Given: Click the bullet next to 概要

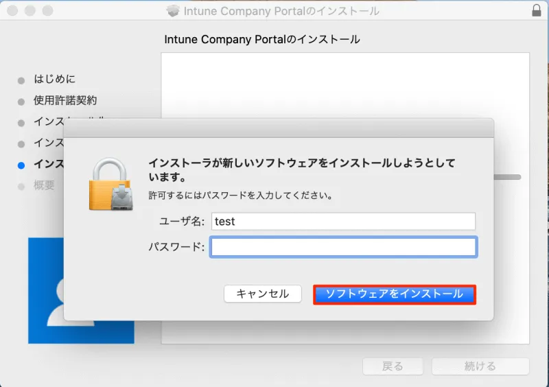Looking at the screenshot, I should tap(21, 186).
